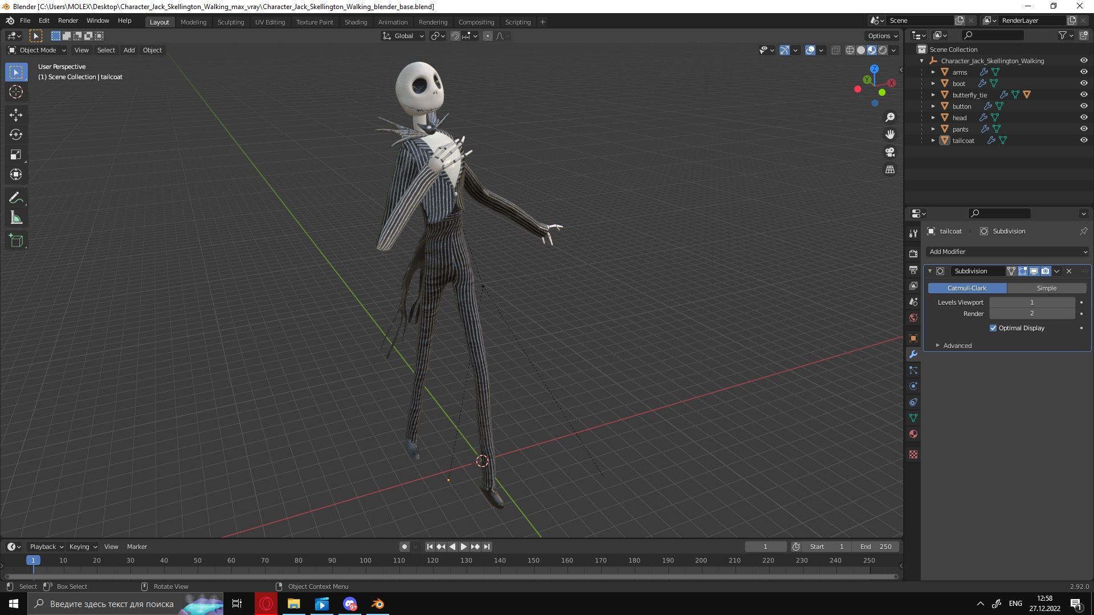Toggle auto keying record button
This screenshot has width=1094, height=615.
pos(405,547)
